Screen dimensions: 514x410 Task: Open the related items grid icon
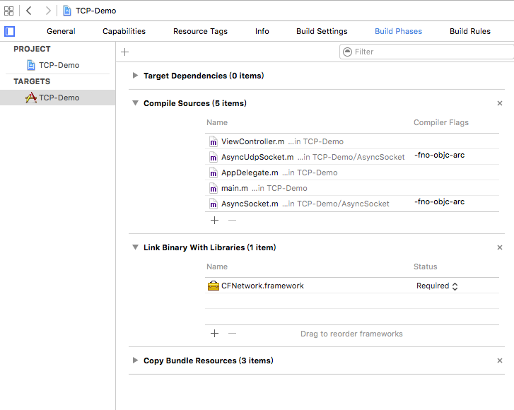(9, 11)
